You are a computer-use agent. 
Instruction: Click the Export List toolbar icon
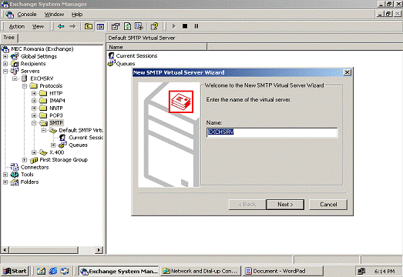click(x=139, y=26)
